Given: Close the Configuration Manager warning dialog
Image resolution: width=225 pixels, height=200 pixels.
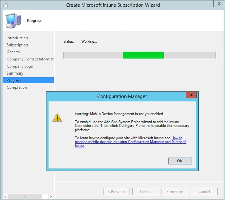Looking at the screenshot, I should (x=191, y=95).
